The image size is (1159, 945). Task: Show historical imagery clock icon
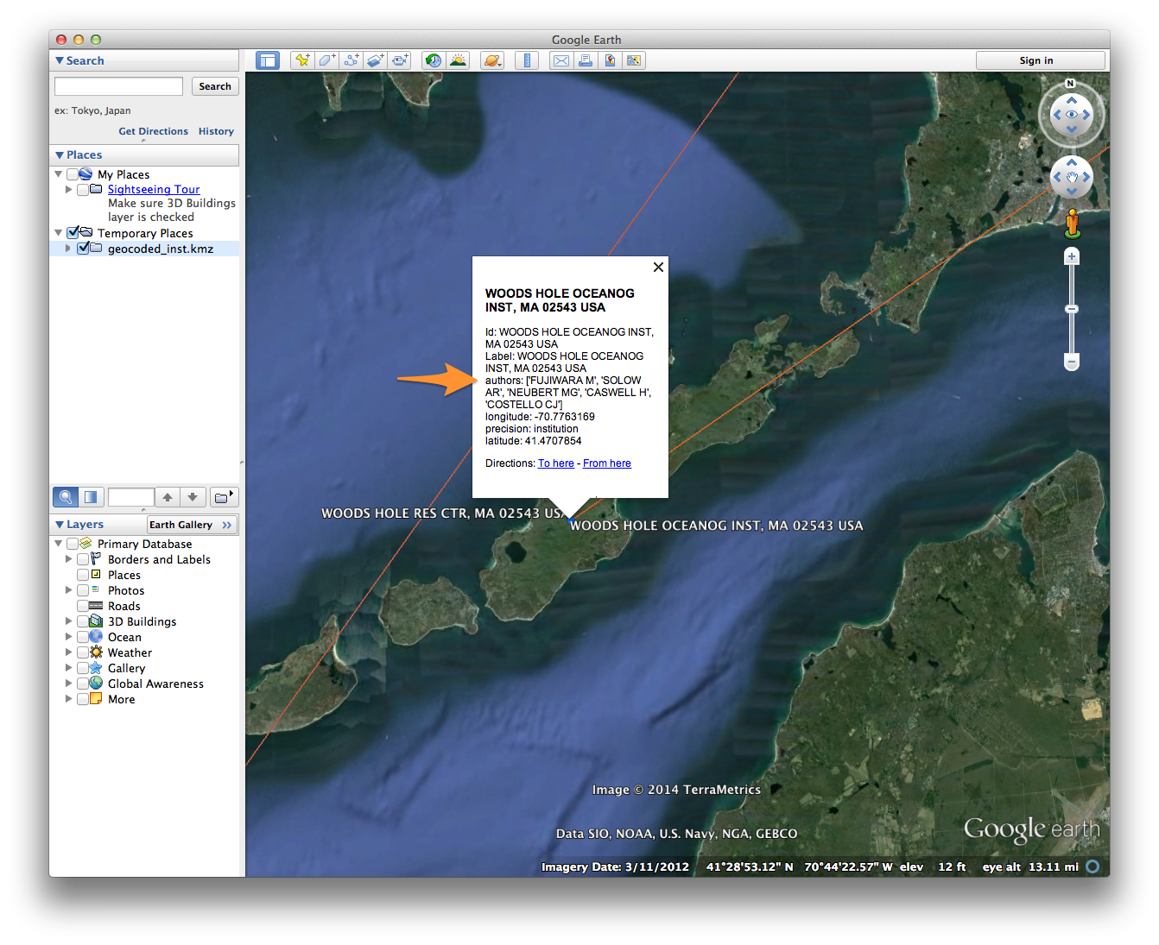[434, 60]
